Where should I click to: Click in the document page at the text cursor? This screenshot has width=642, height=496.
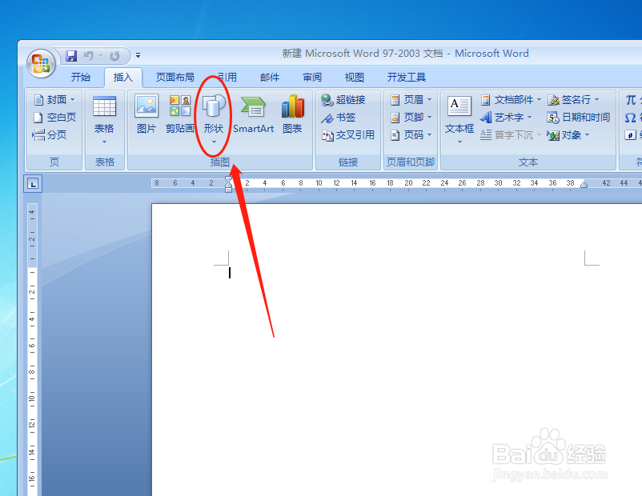[x=230, y=273]
